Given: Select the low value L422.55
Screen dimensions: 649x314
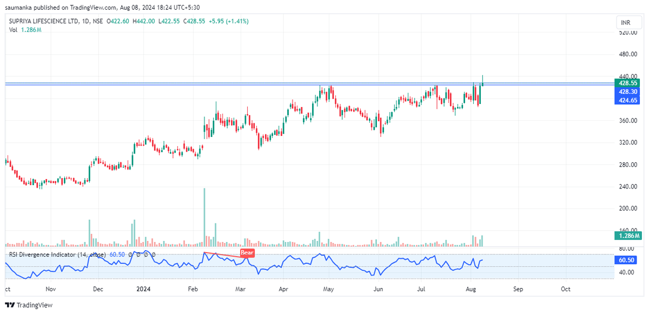Looking at the screenshot, I should pyautogui.click(x=169, y=21).
